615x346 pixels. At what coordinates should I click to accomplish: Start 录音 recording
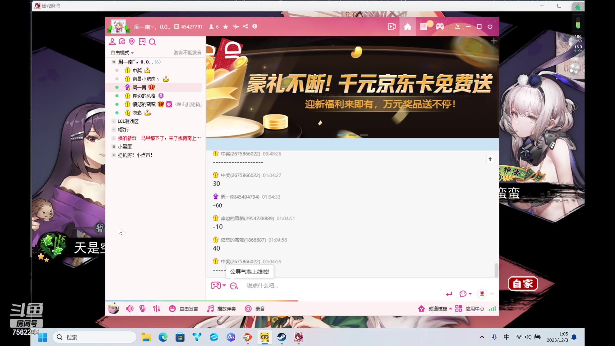(255, 309)
